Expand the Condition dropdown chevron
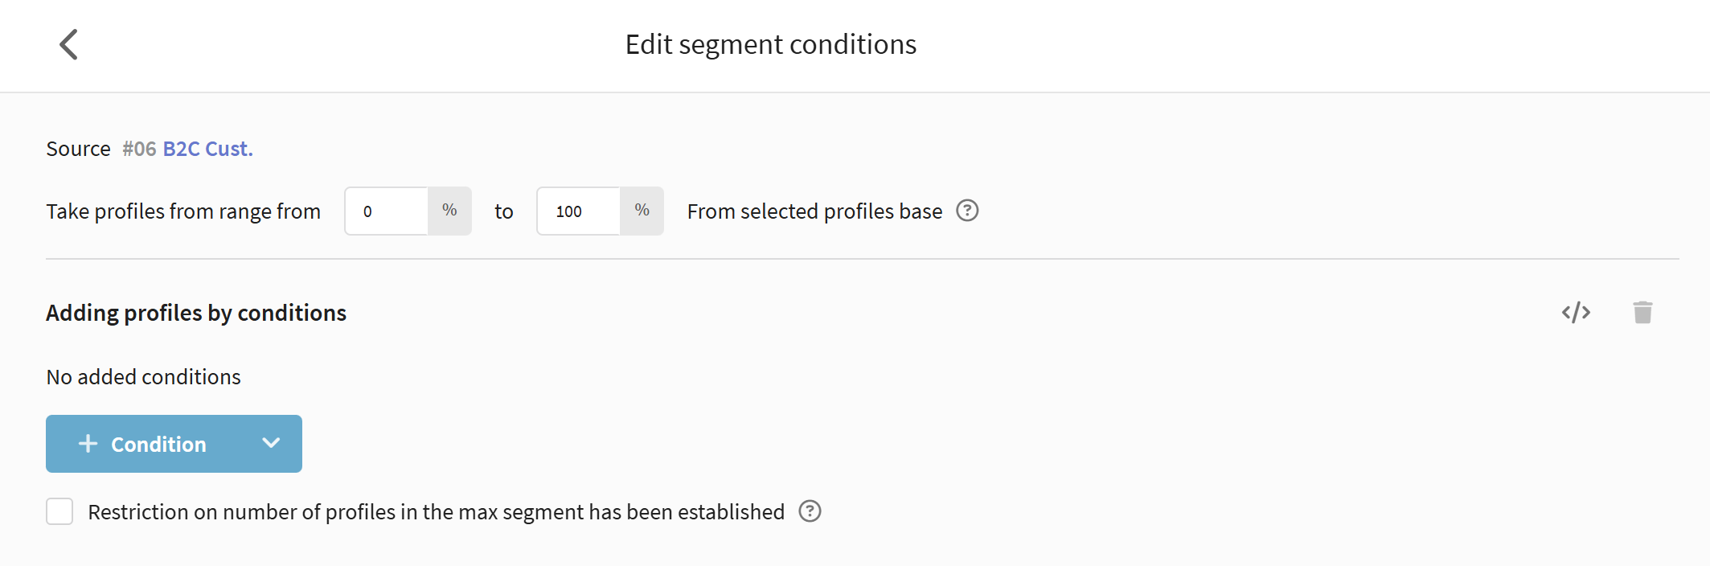1710x566 pixels. [x=271, y=444]
